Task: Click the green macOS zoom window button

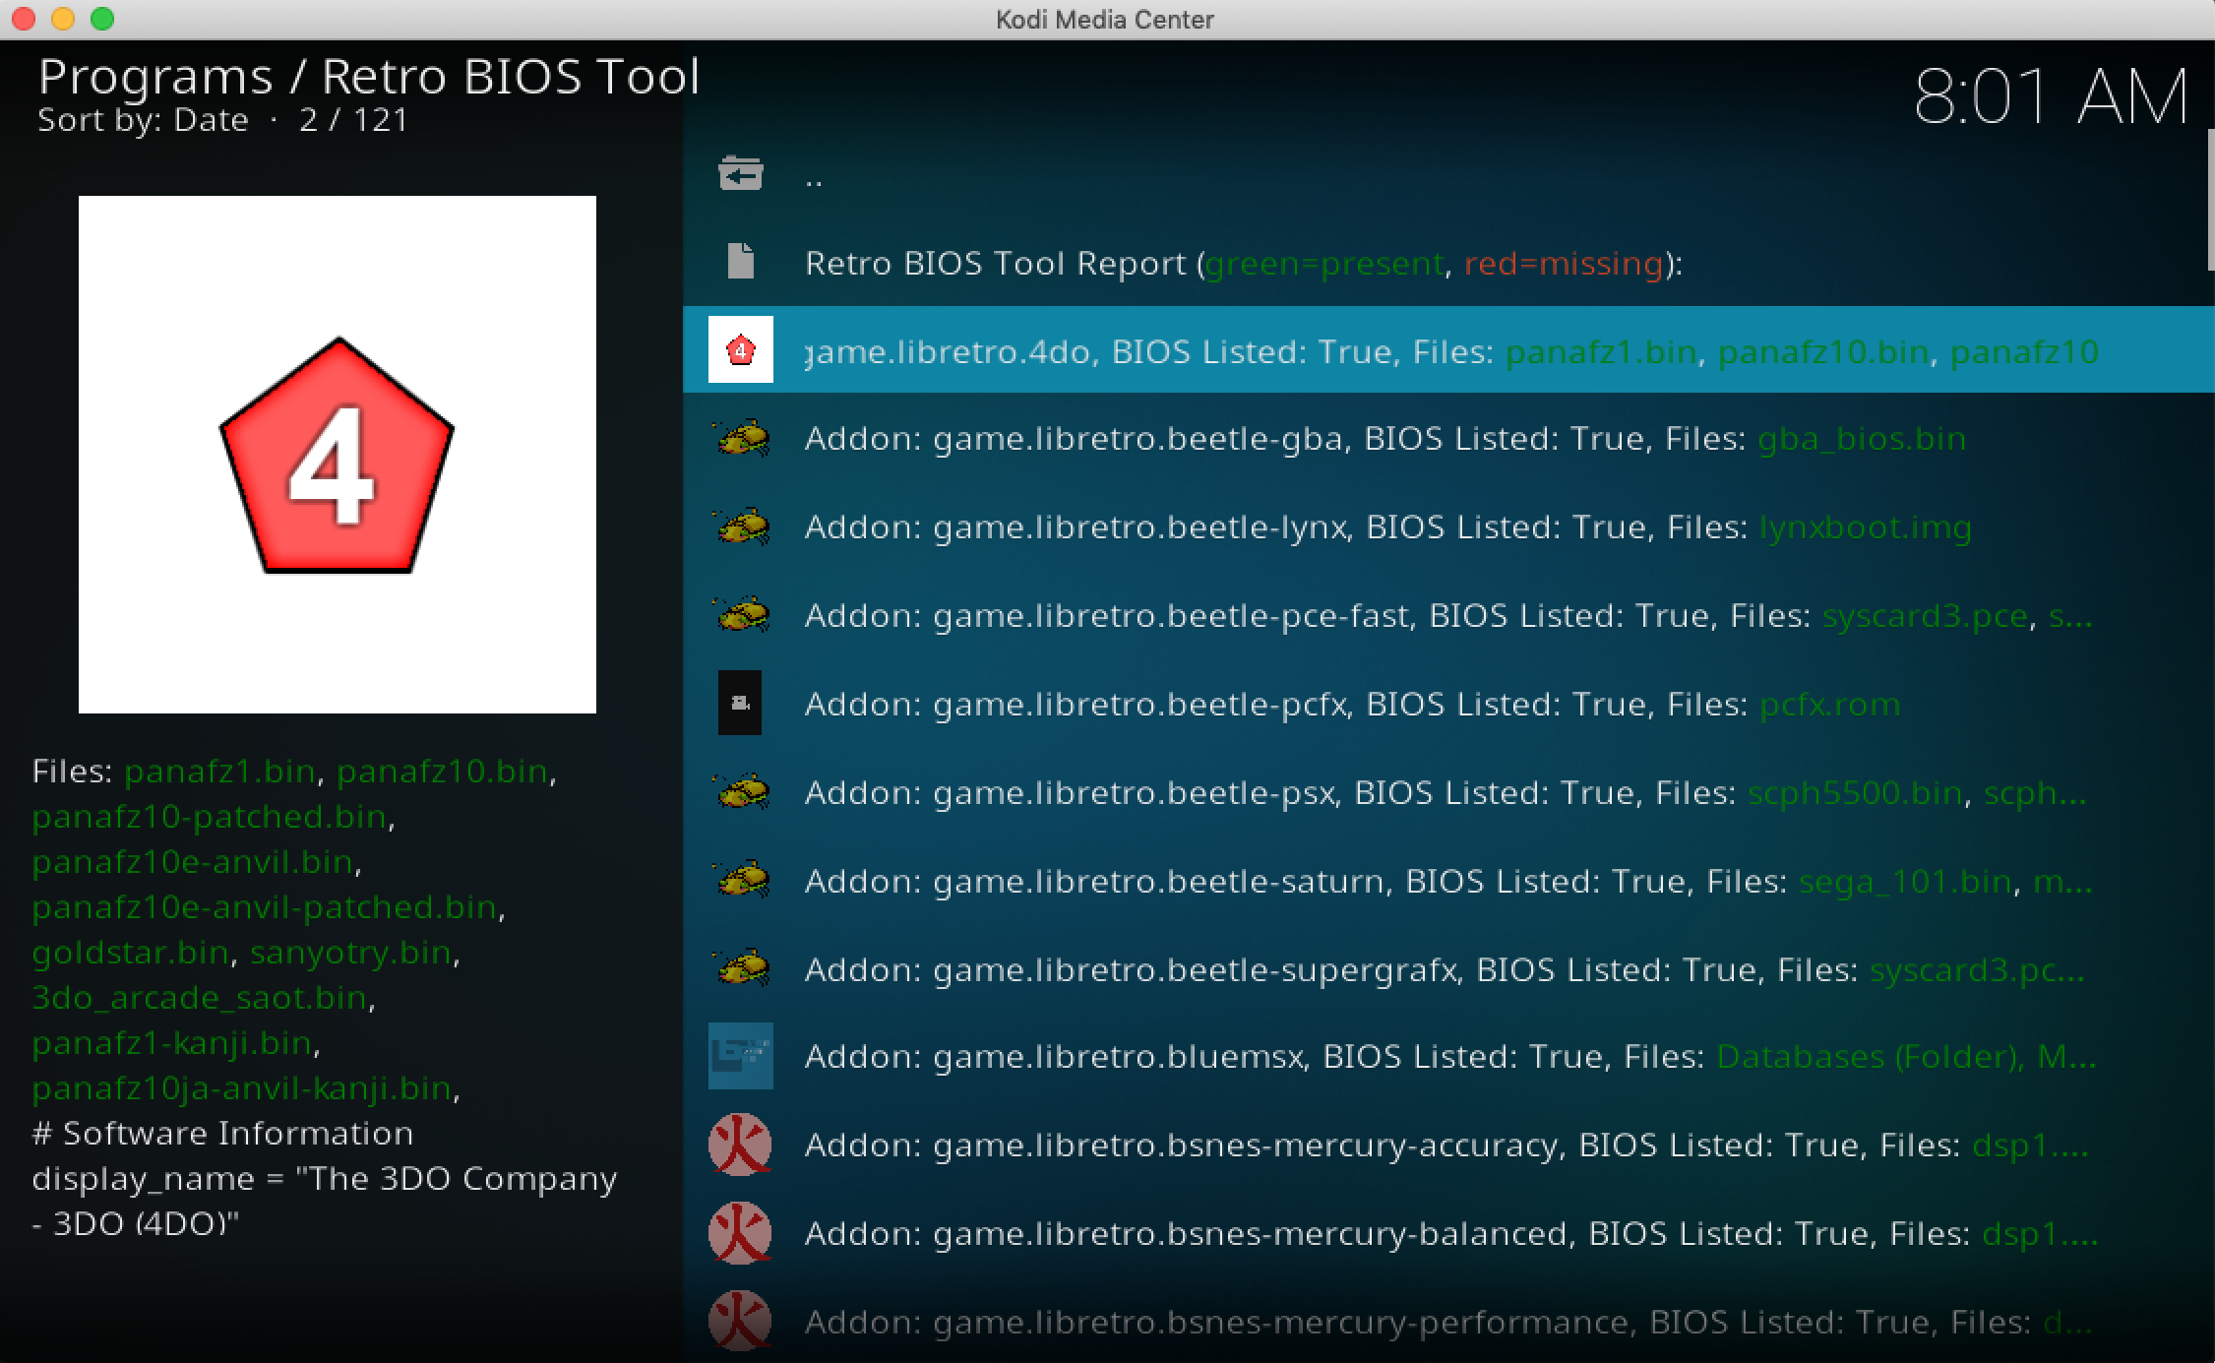Action: 102,19
